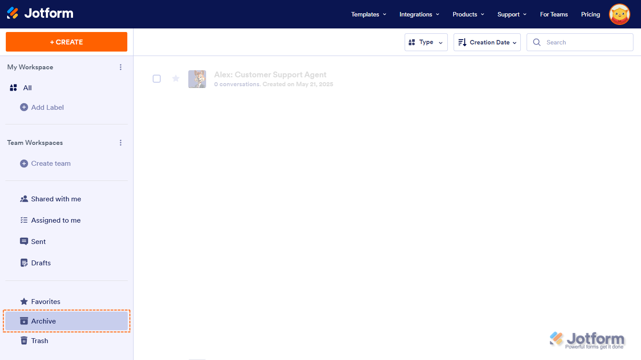Check the checkbox next to Alex agent
This screenshot has height=360, width=641.
pyautogui.click(x=157, y=78)
